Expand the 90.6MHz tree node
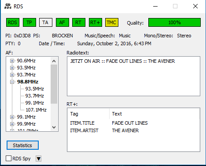This screenshot has width=206, height=166. tap(12, 61)
